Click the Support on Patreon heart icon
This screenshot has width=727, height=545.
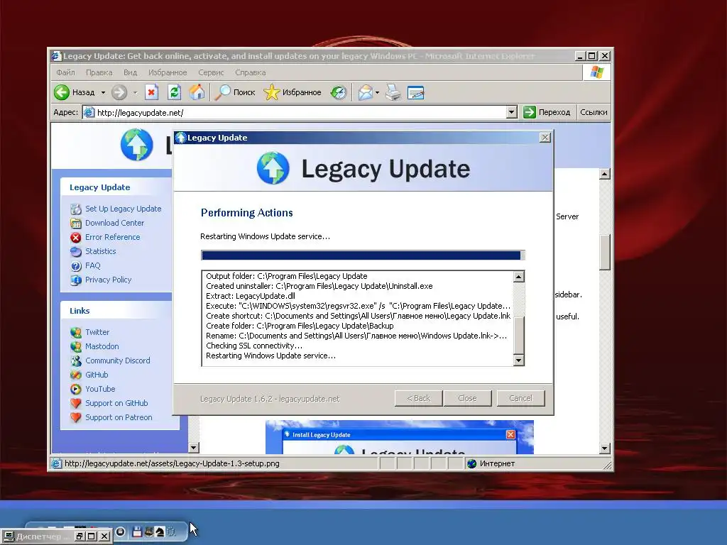(76, 417)
